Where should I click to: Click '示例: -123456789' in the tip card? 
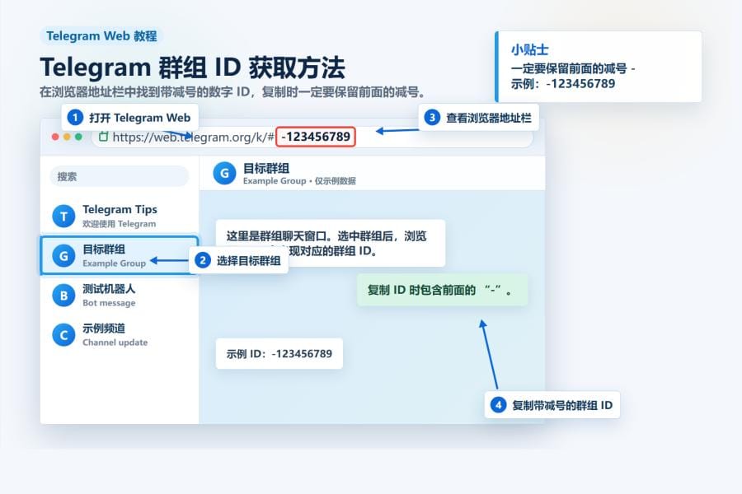[562, 84]
